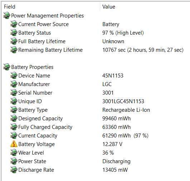Image resolution: width=190 pixels, height=181 pixels.
Task: Click the Battery Properties group icon
Action: click(x=6, y=67)
